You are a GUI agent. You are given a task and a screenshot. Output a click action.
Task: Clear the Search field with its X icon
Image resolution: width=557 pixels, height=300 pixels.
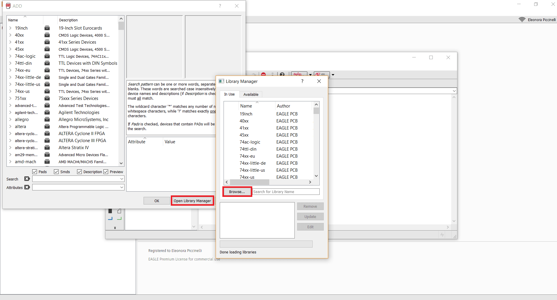(x=27, y=179)
